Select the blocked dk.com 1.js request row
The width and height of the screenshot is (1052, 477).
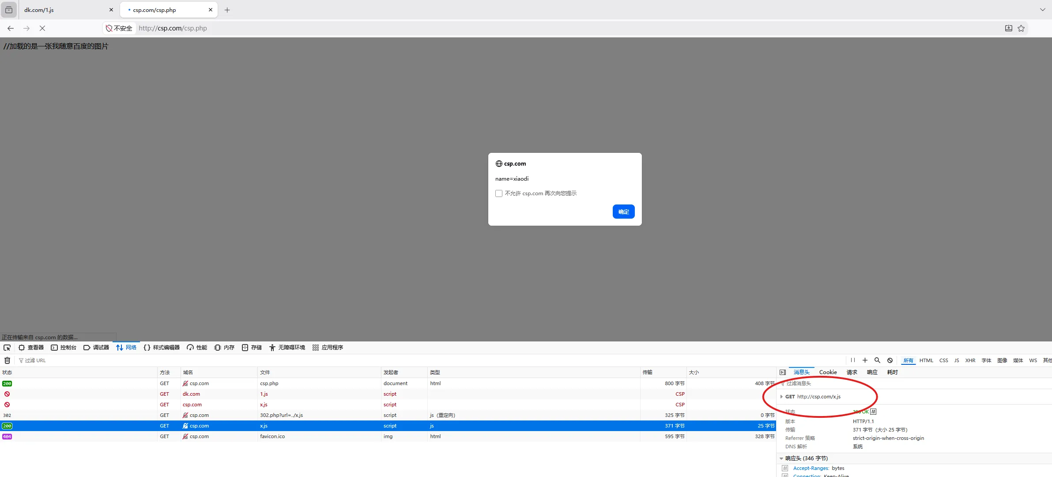coord(388,394)
